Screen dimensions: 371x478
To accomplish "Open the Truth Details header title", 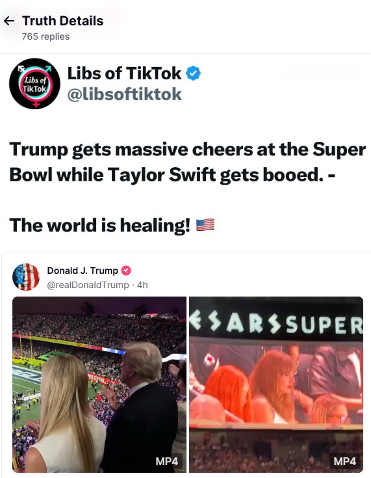I will tap(63, 21).
